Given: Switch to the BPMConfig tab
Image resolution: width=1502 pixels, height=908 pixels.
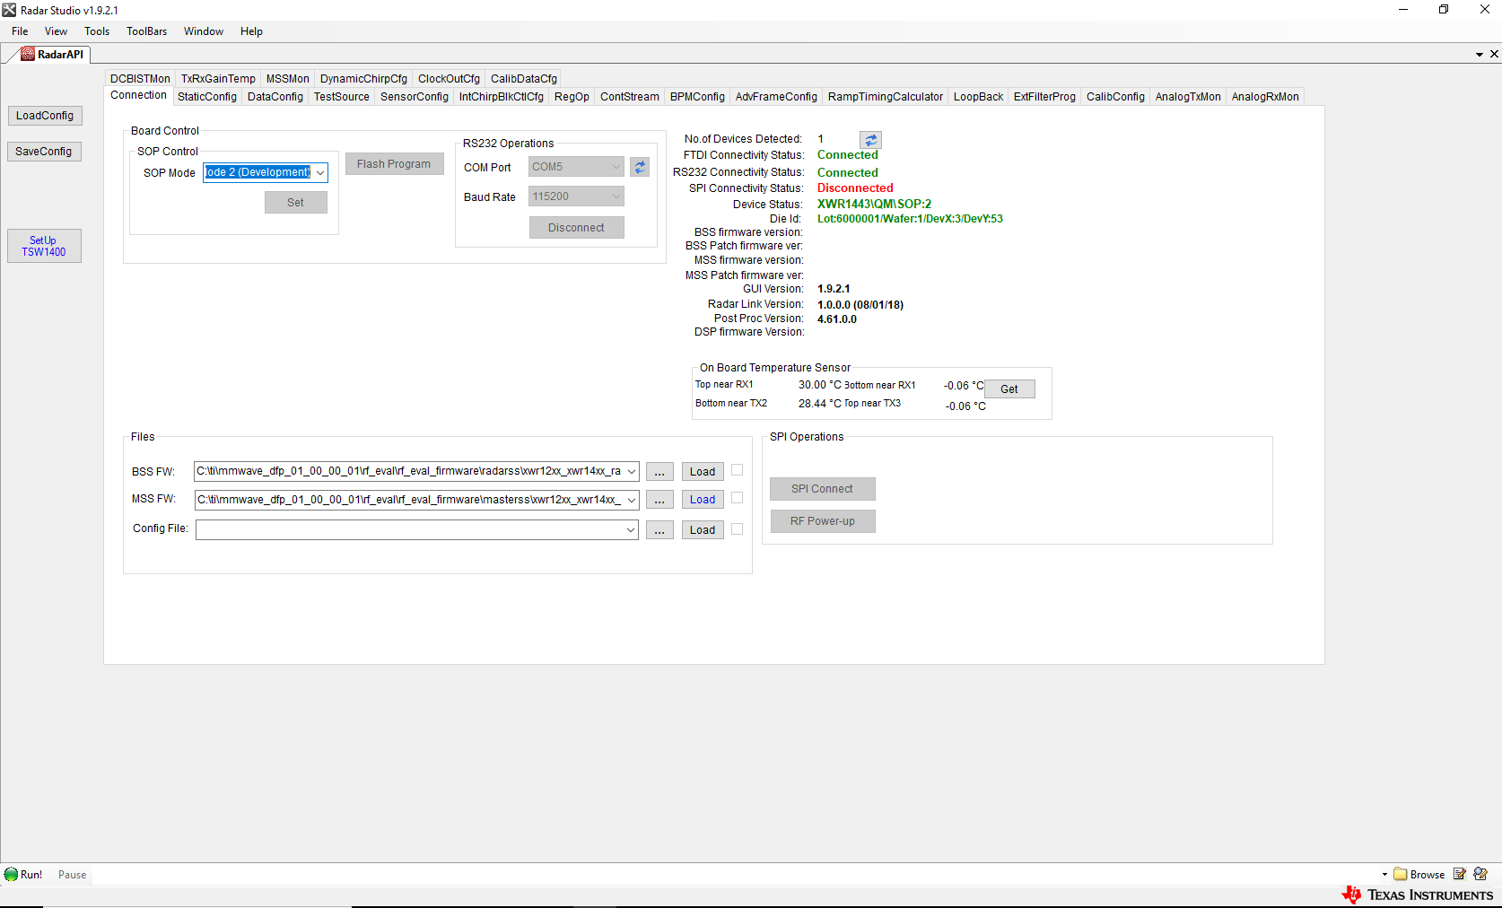Looking at the screenshot, I should [697, 97].
